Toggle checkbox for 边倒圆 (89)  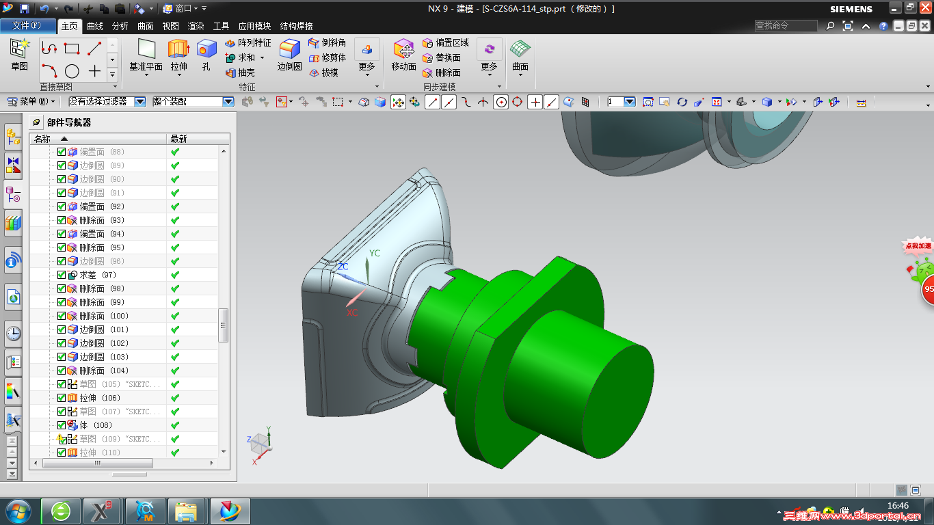[x=62, y=165]
